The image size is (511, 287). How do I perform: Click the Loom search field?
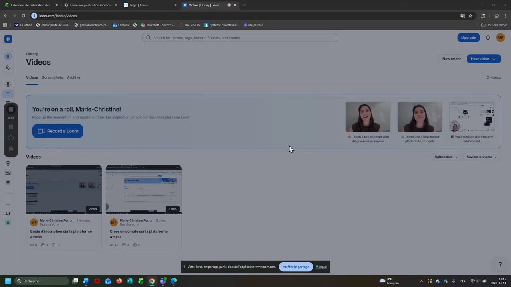(240, 37)
